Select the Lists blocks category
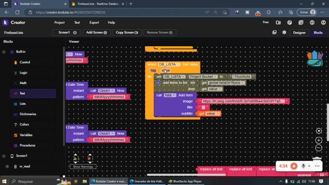329x185 pixels. 33,104
